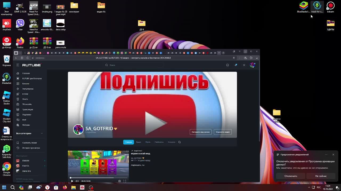
Task: Click the video progress bar
Action: pos(98,178)
